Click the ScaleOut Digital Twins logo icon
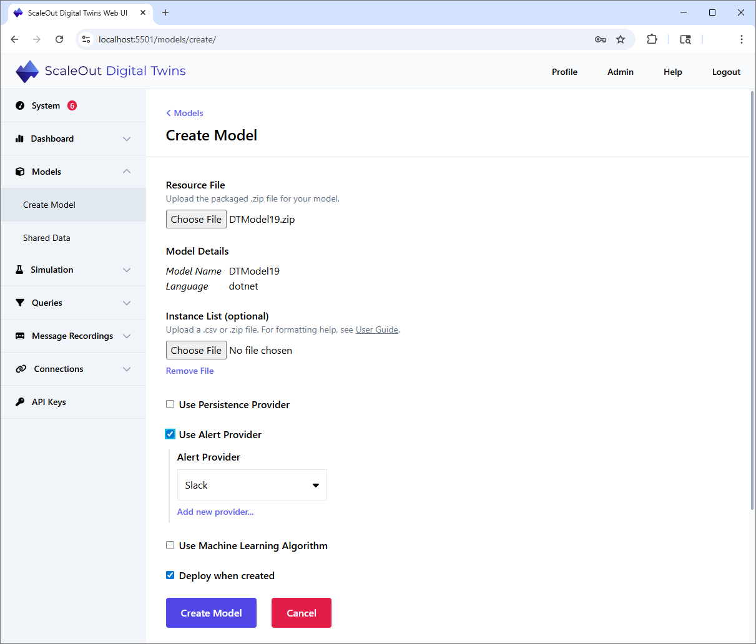The width and height of the screenshot is (756, 644). tap(27, 72)
